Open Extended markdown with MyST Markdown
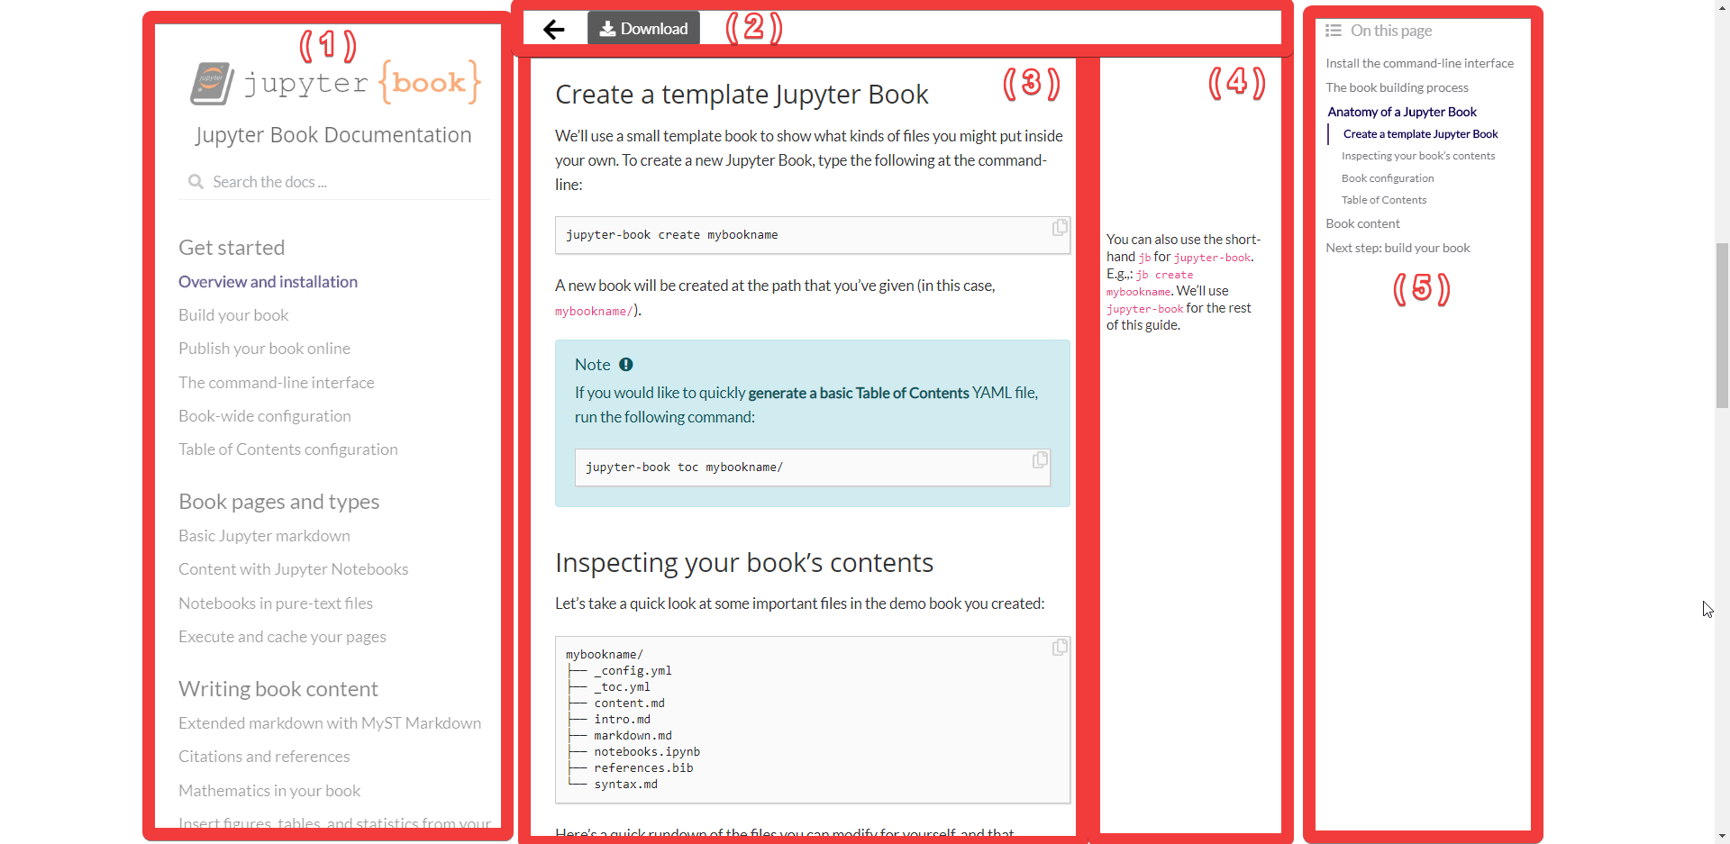The image size is (1730, 844). click(330, 723)
